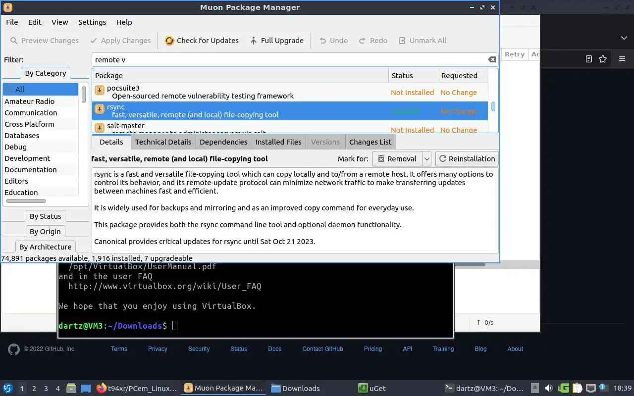Click the Muon app icon in title bar
Image resolution: width=634 pixels, height=396 pixels.
[x=7, y=7]
